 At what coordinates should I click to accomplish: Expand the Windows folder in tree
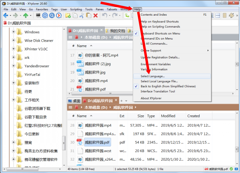point(14,32)
